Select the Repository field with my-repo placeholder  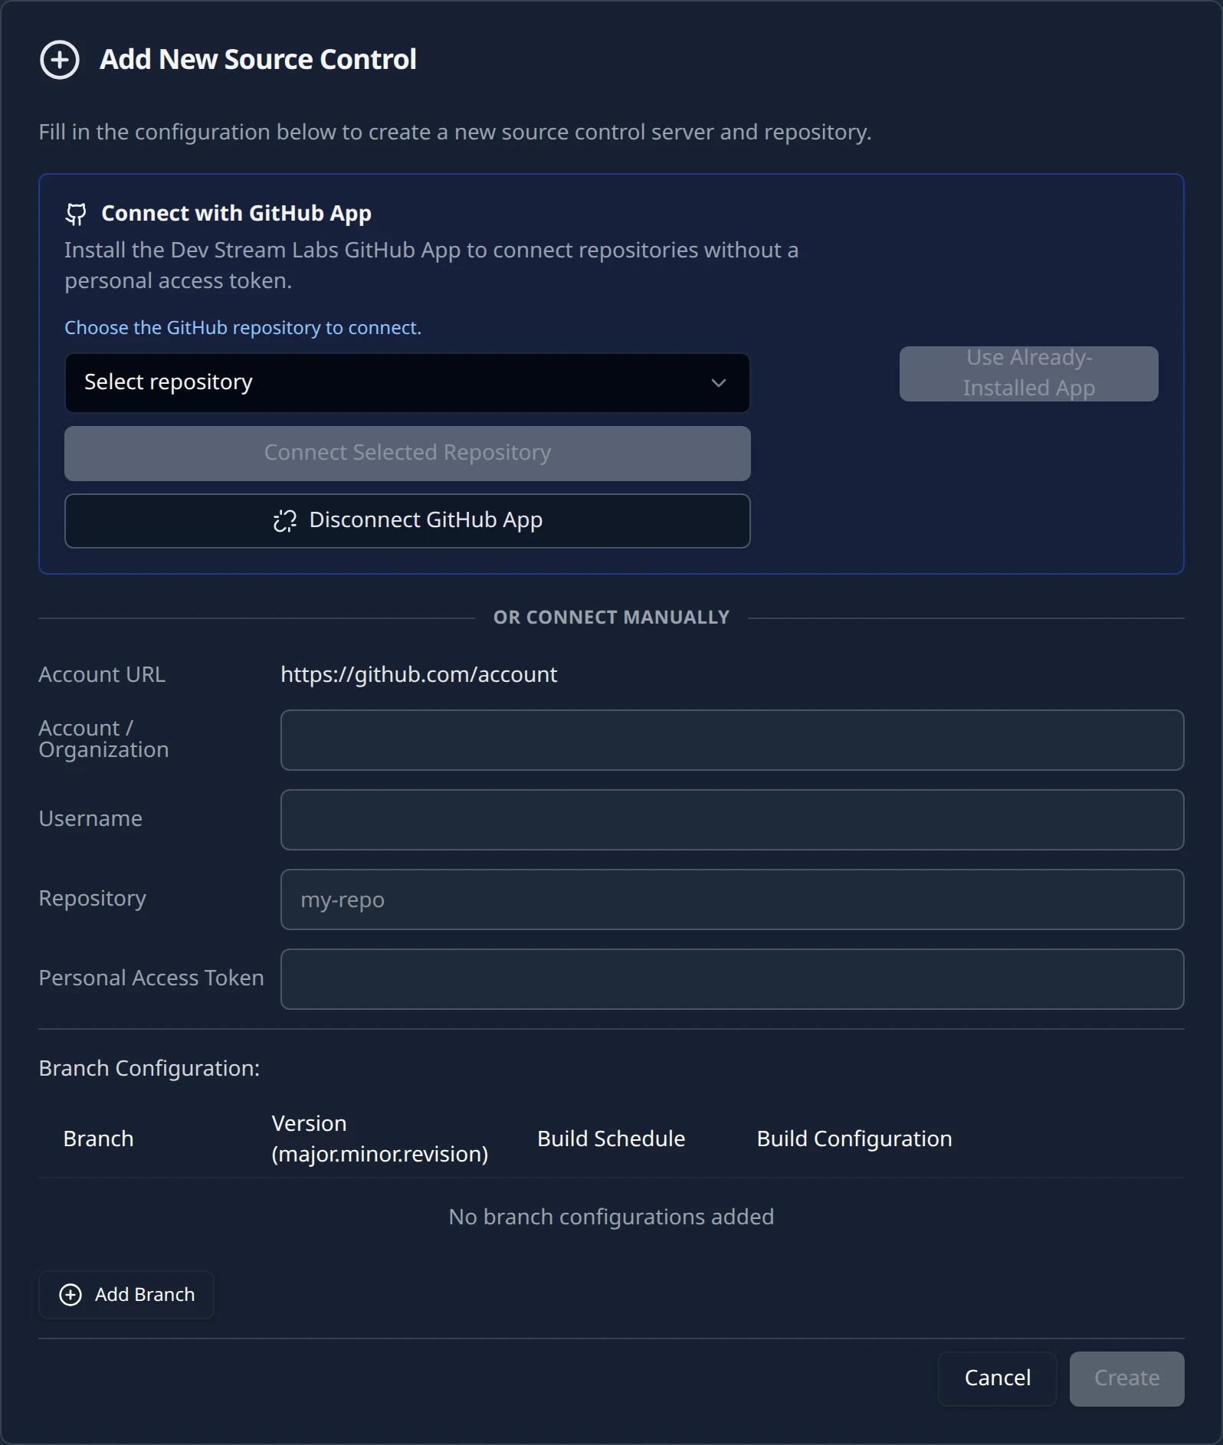pos(732,899)
